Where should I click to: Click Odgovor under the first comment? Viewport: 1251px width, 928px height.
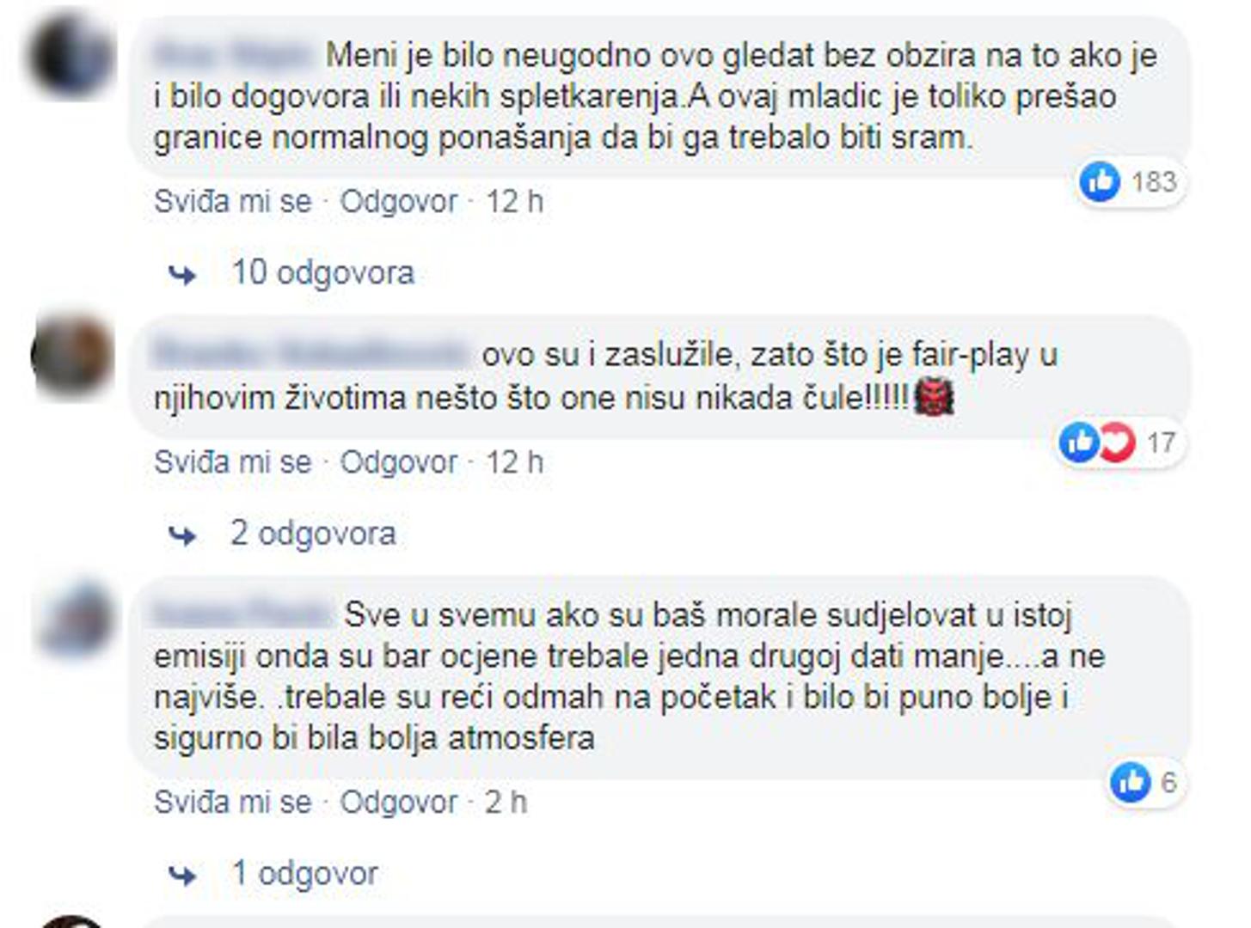click(399, 202)
